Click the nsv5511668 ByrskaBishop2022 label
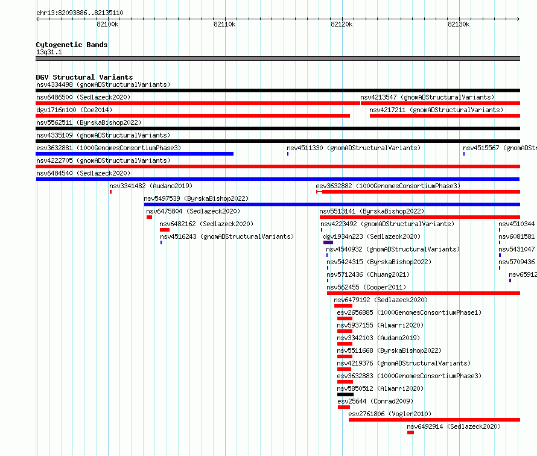Image resolution: width=537 pixels, height=456 pixels. coord(389,350)
